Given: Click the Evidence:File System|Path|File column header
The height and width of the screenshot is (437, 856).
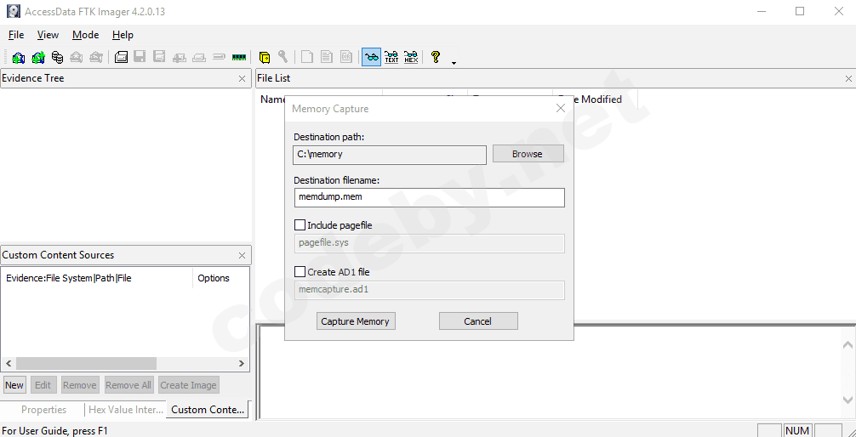Looking at the screenshot, I should coord(97,278).
